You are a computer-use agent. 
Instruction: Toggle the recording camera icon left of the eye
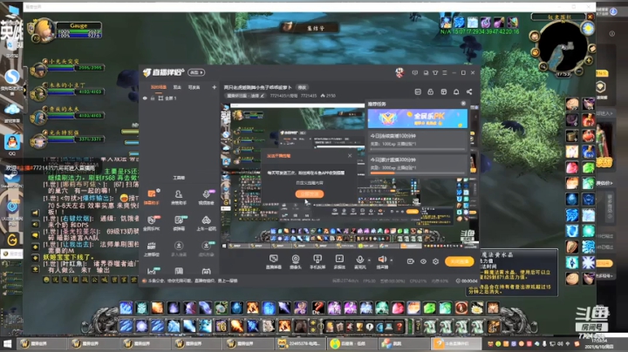(x=411, y=261)
